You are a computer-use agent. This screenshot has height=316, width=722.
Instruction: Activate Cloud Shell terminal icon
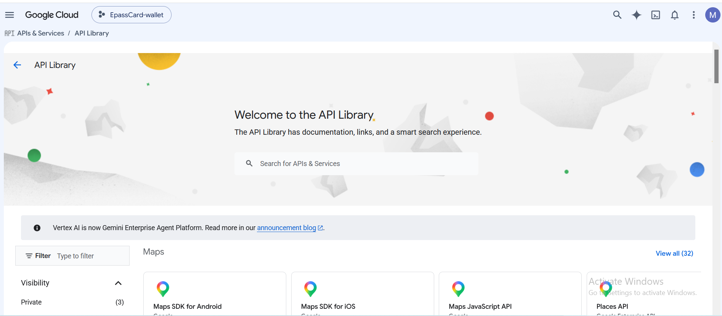(656, 15)
